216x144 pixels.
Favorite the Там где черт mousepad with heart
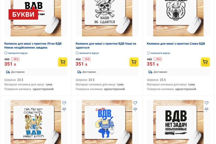click(x=64, y=103)
